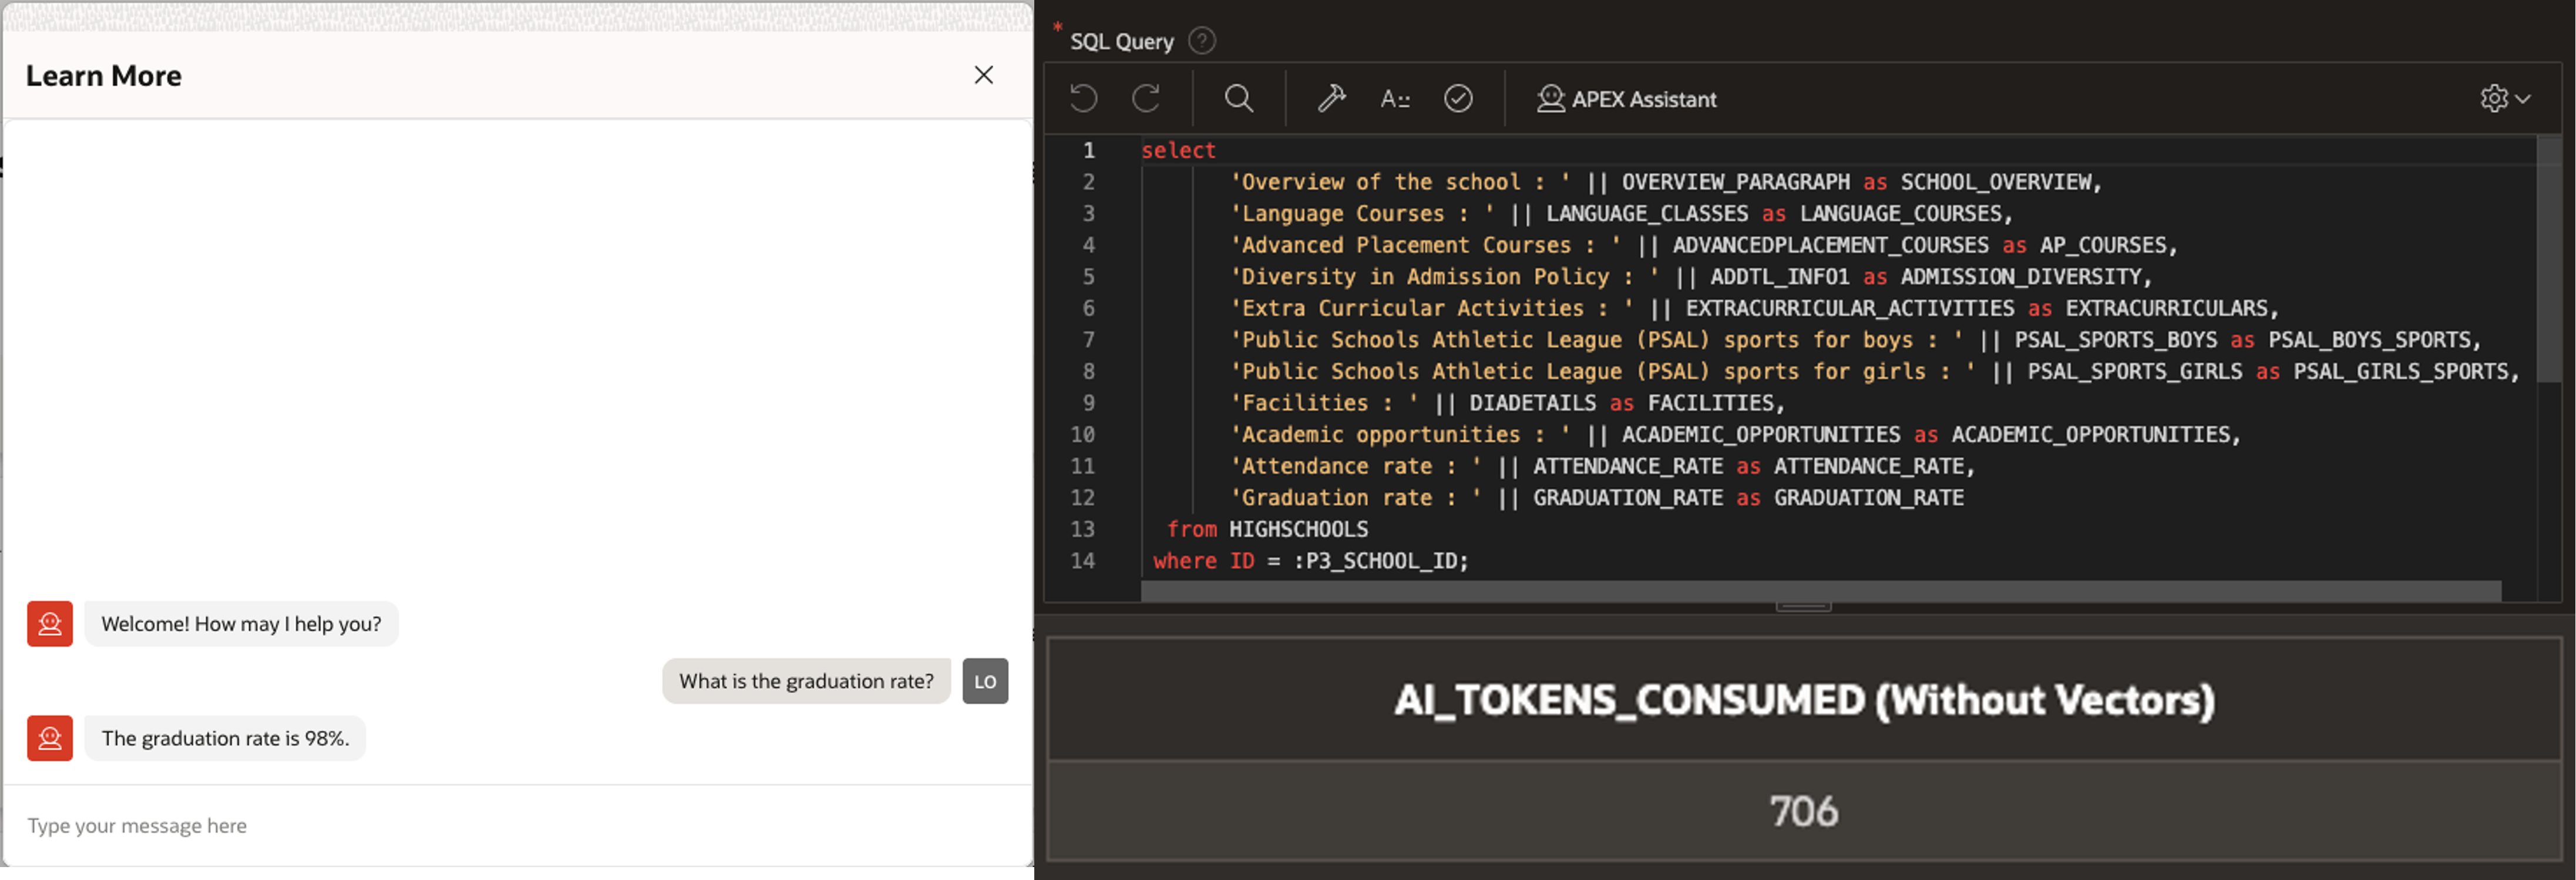Viewport: 2576px width, 880px height.
Task: Click line number 14 in the gutter
Action: (x=1083, y=560)
